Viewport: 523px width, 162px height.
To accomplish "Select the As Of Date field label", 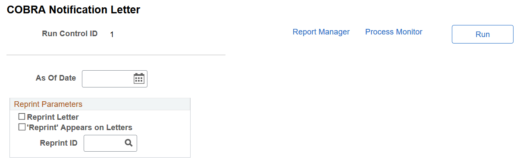I will (56, 78).
